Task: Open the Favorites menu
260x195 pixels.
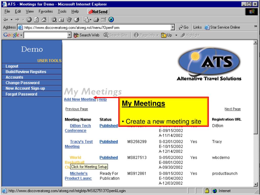Action: pyautogui.click(x=46, y=11)
